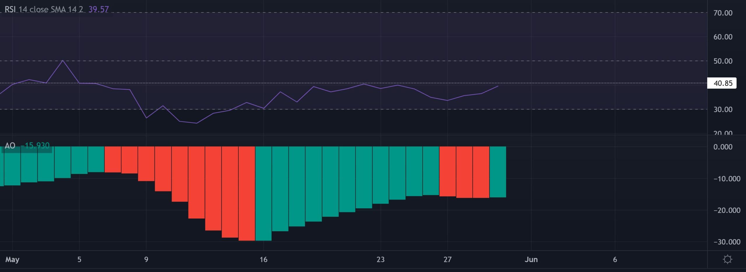This screenshot has height=272, width=746.
Task: Click the purple RSI value 39.57
Action: (x=98, y=9)
